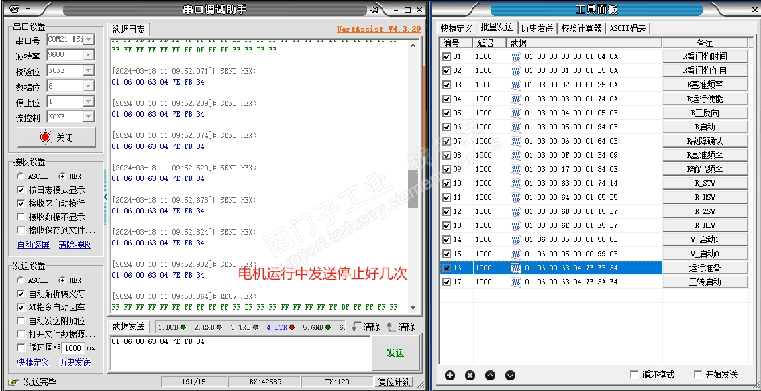
Task: Click the hex data icon in row 08
Action: click(516, 155)
